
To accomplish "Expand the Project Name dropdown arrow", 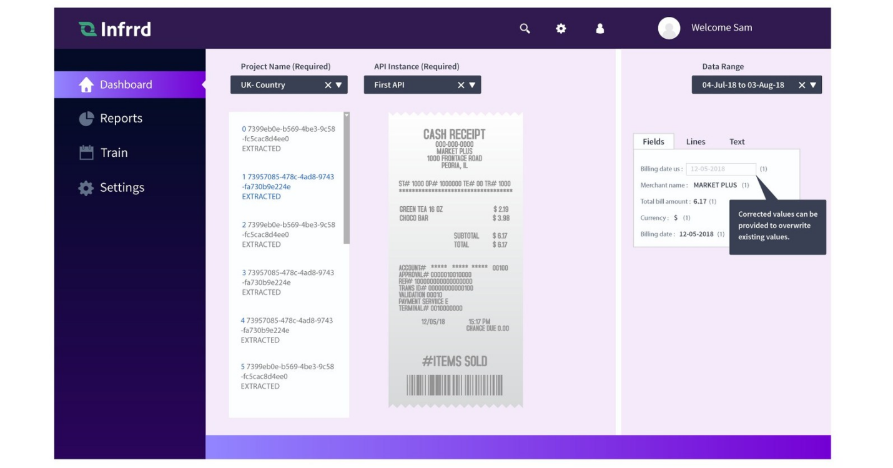I will [339, 85].
